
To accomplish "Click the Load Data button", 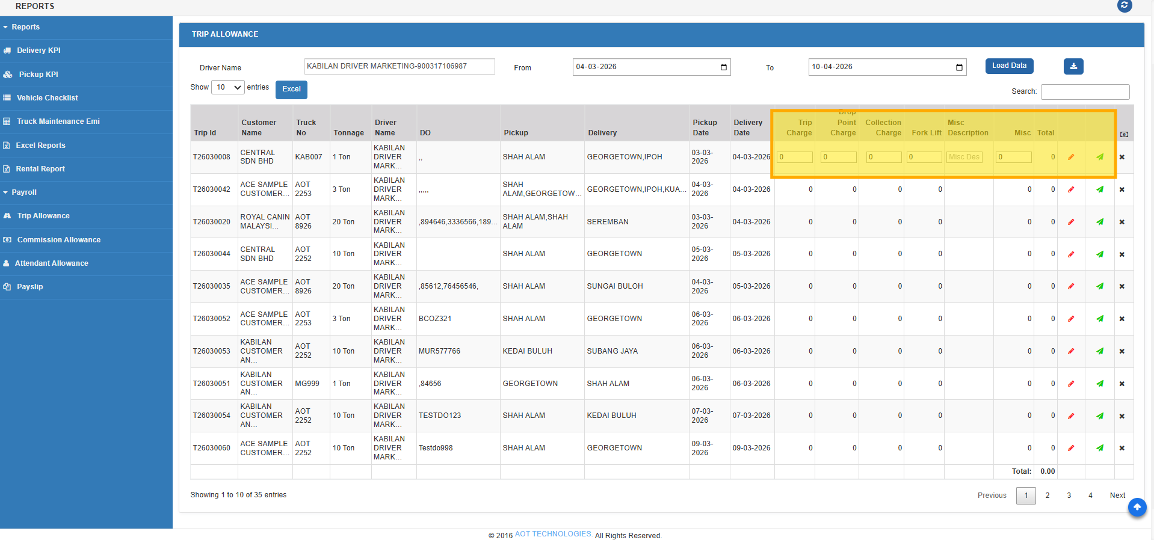I will [1009, 66].
